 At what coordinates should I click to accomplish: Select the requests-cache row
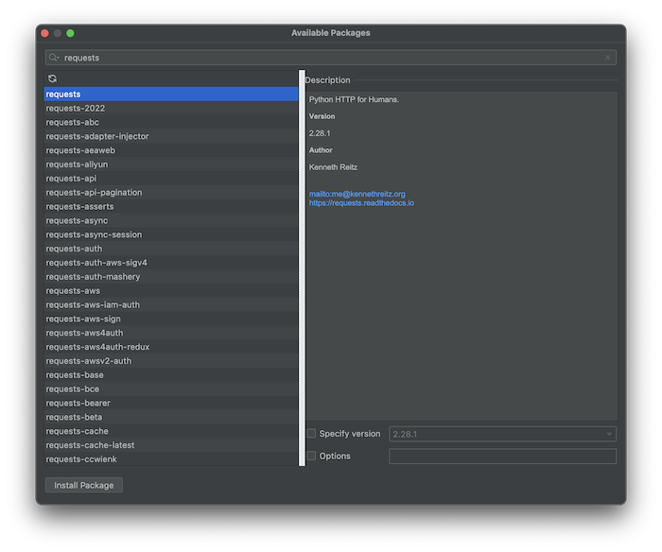(171, 431)
